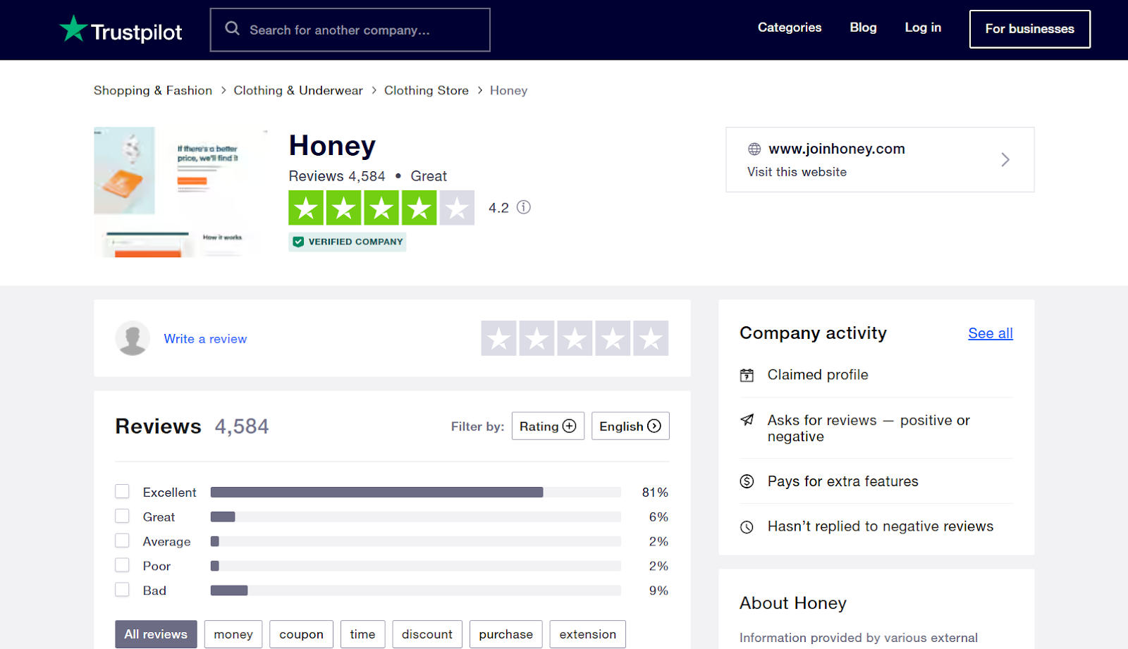Click the Poor 2% rating bar

[416, 566]
